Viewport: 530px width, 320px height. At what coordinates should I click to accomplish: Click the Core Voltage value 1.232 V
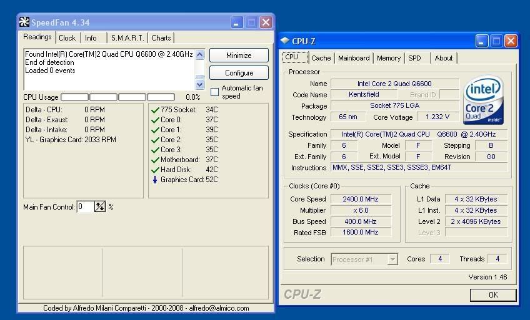(437, 117)
